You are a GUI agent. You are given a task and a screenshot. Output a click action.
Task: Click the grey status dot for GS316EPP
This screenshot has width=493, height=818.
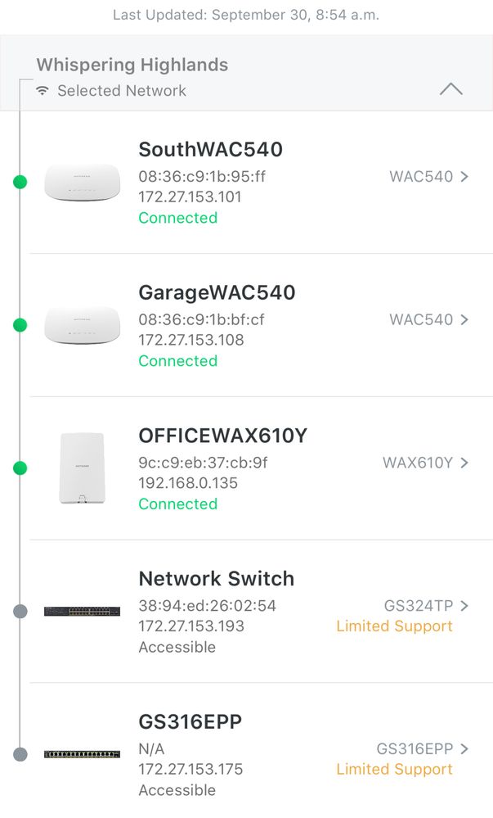tap(20, 754)
